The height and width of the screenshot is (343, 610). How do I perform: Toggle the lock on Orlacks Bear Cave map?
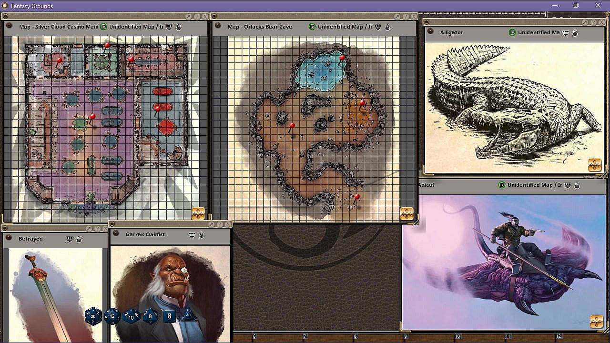[387, 27]
